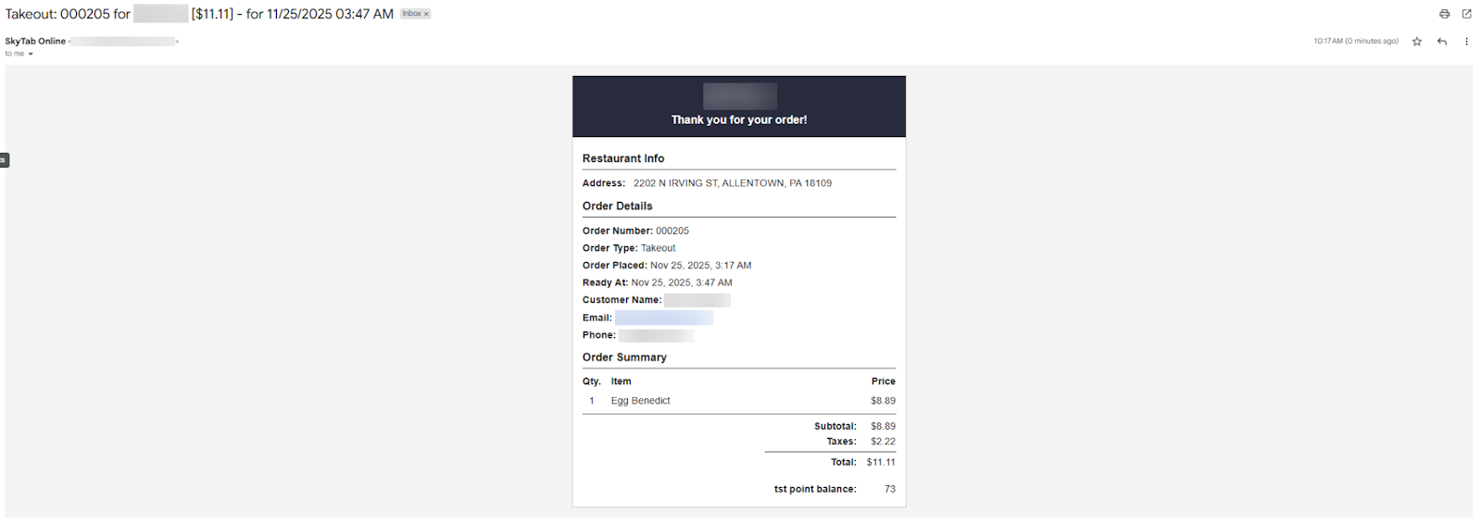Open the email in a new window
The height and width of the screenshot is (525, 1482).
tap(1466, 14)
